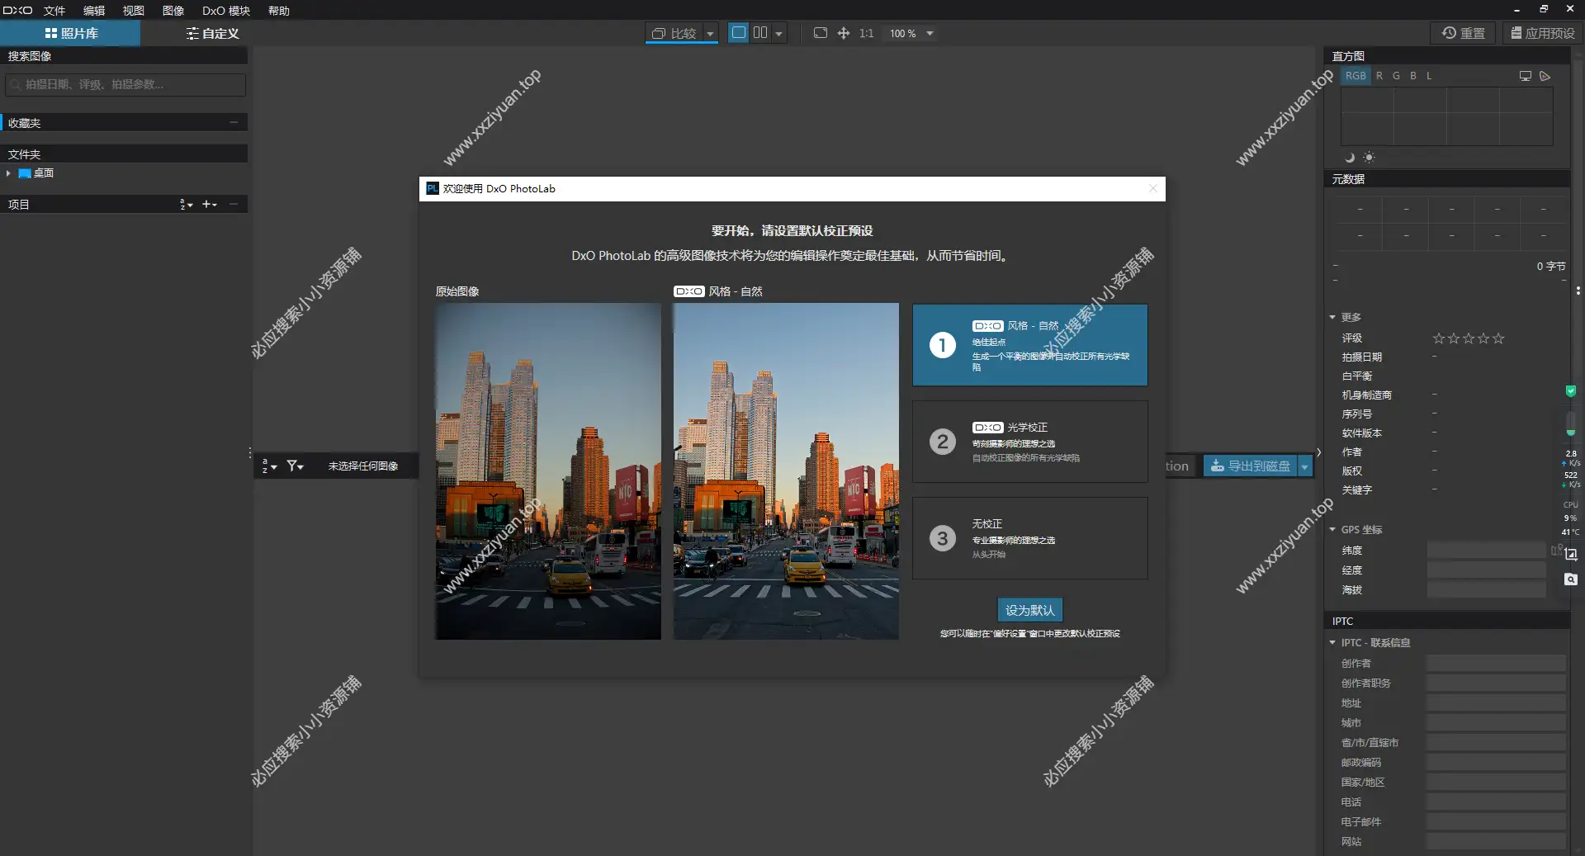The width and height of the screenshot is (1585, 856).
Task: Show highlight clipping sun icon
Action: point(1369,158)
